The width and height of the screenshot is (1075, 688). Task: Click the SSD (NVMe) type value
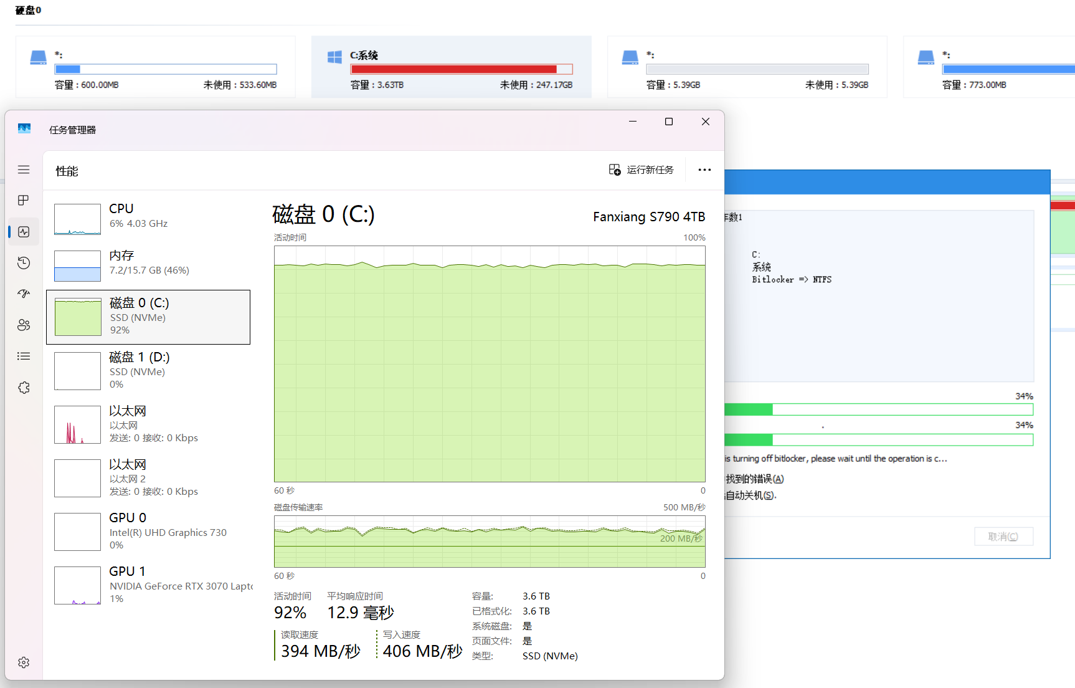(x=550, y=656)
